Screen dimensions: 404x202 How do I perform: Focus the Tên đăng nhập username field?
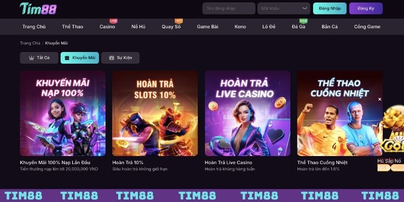coord(229,8)
